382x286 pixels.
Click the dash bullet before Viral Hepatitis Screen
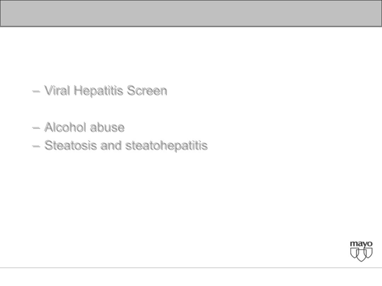tap(36, 91)
